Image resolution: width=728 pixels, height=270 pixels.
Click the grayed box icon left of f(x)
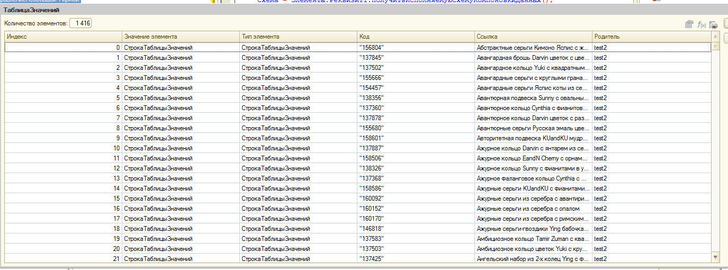(689, 24)
